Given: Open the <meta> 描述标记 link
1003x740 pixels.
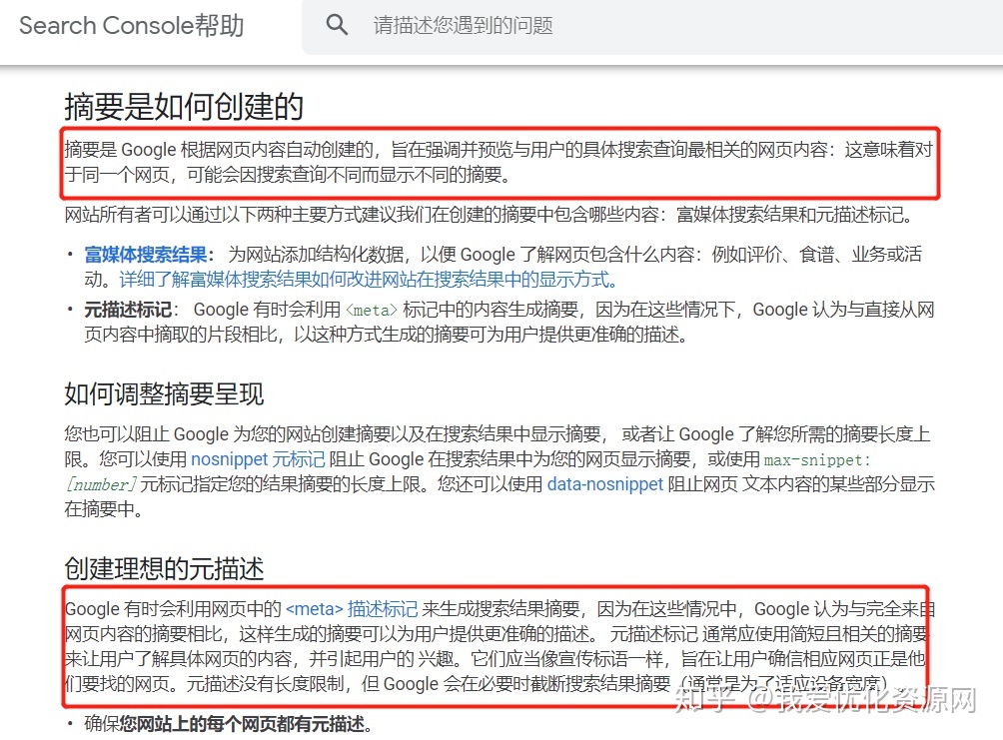Looking at the screenshot, I should click(x=352, y=608).
